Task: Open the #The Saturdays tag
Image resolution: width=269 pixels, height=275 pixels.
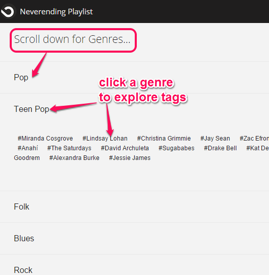Action: point(69,148)
